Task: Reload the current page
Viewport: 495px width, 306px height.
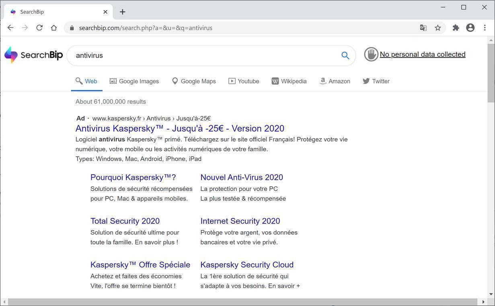Action: (x=39, y=28)
